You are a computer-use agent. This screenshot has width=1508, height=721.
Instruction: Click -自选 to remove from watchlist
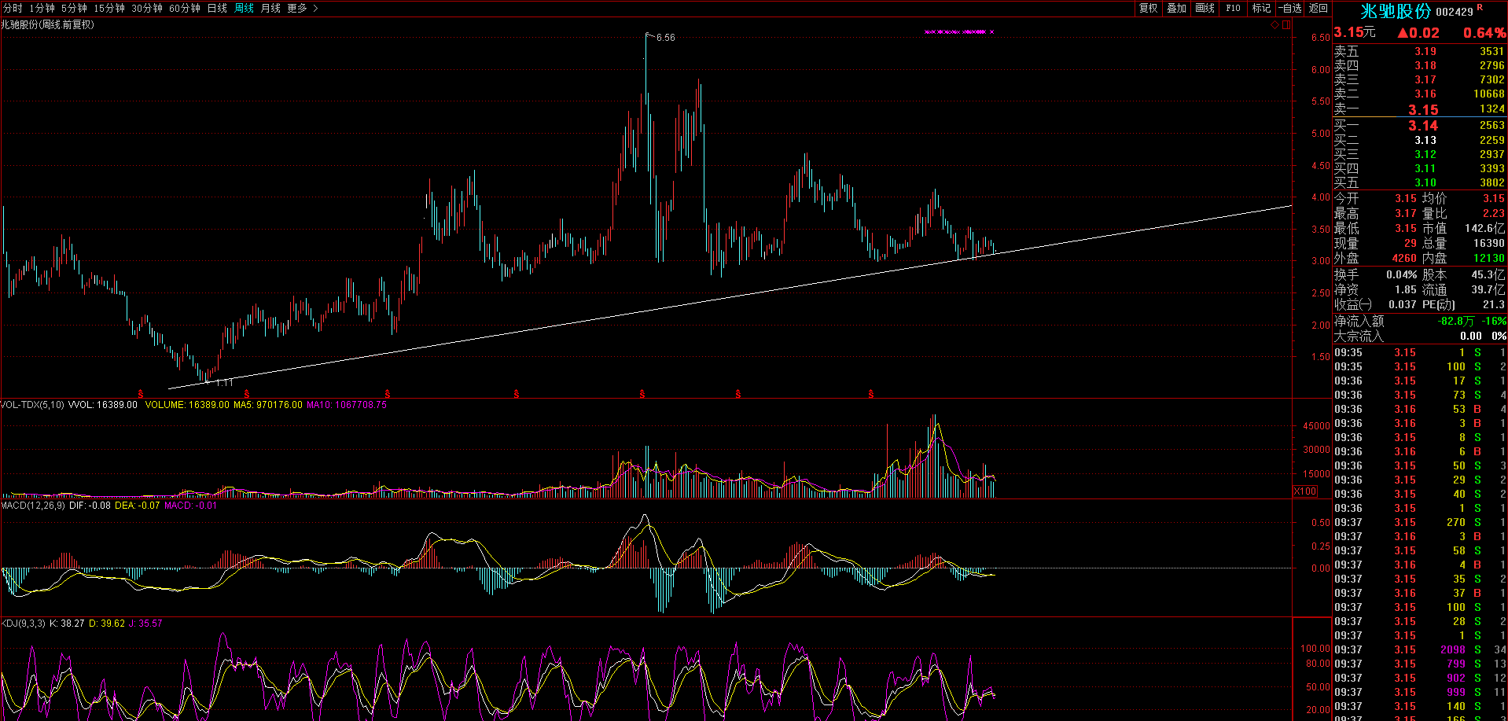1289,8
